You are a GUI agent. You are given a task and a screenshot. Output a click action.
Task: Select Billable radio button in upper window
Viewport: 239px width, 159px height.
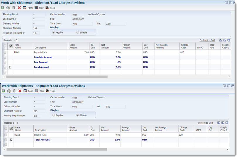[x=78, y=32]
